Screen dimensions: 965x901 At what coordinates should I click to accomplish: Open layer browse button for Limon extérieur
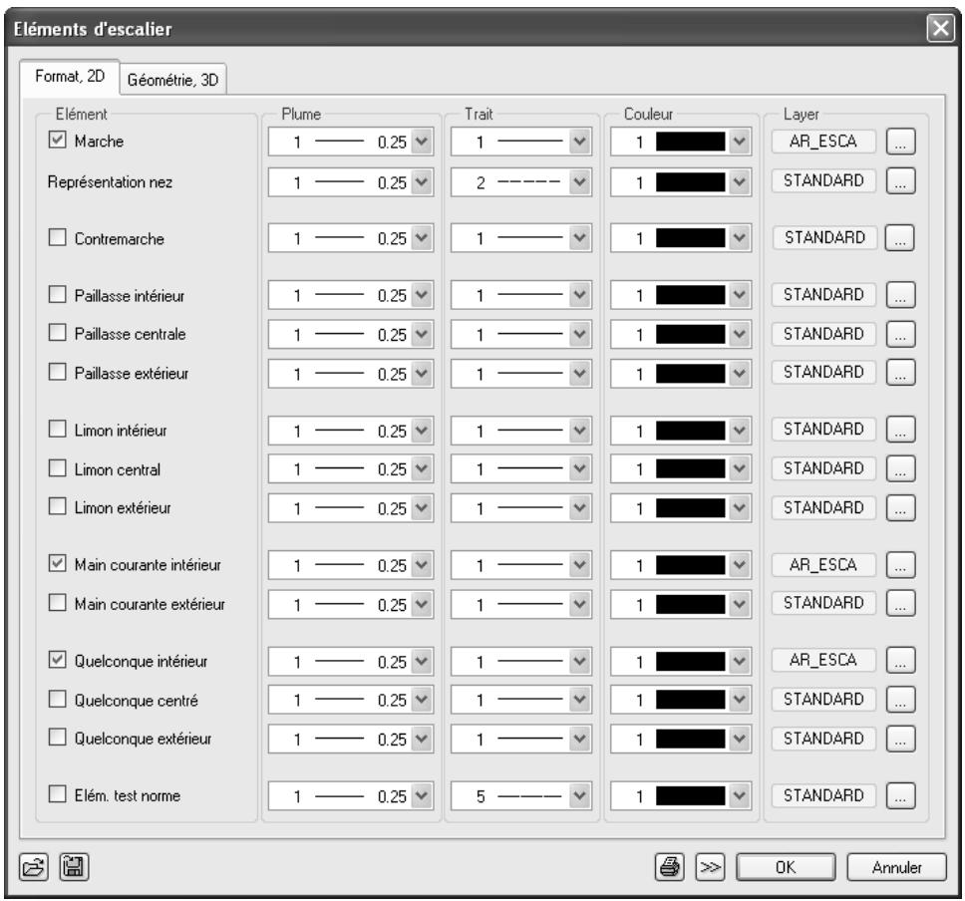tap(900, 507)
